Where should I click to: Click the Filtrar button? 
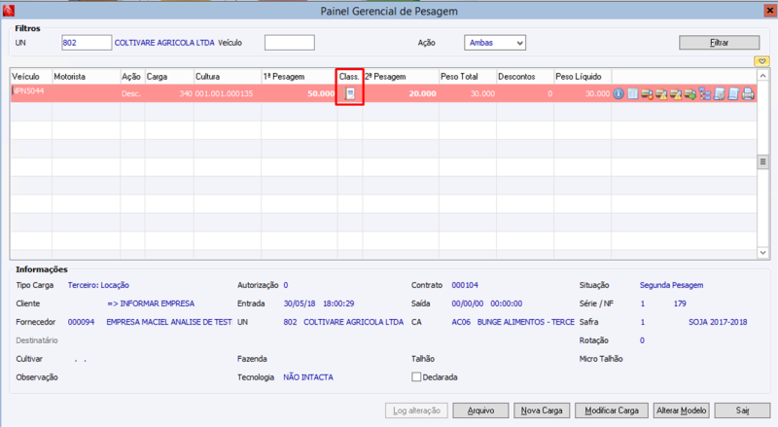tap(719, 43)
